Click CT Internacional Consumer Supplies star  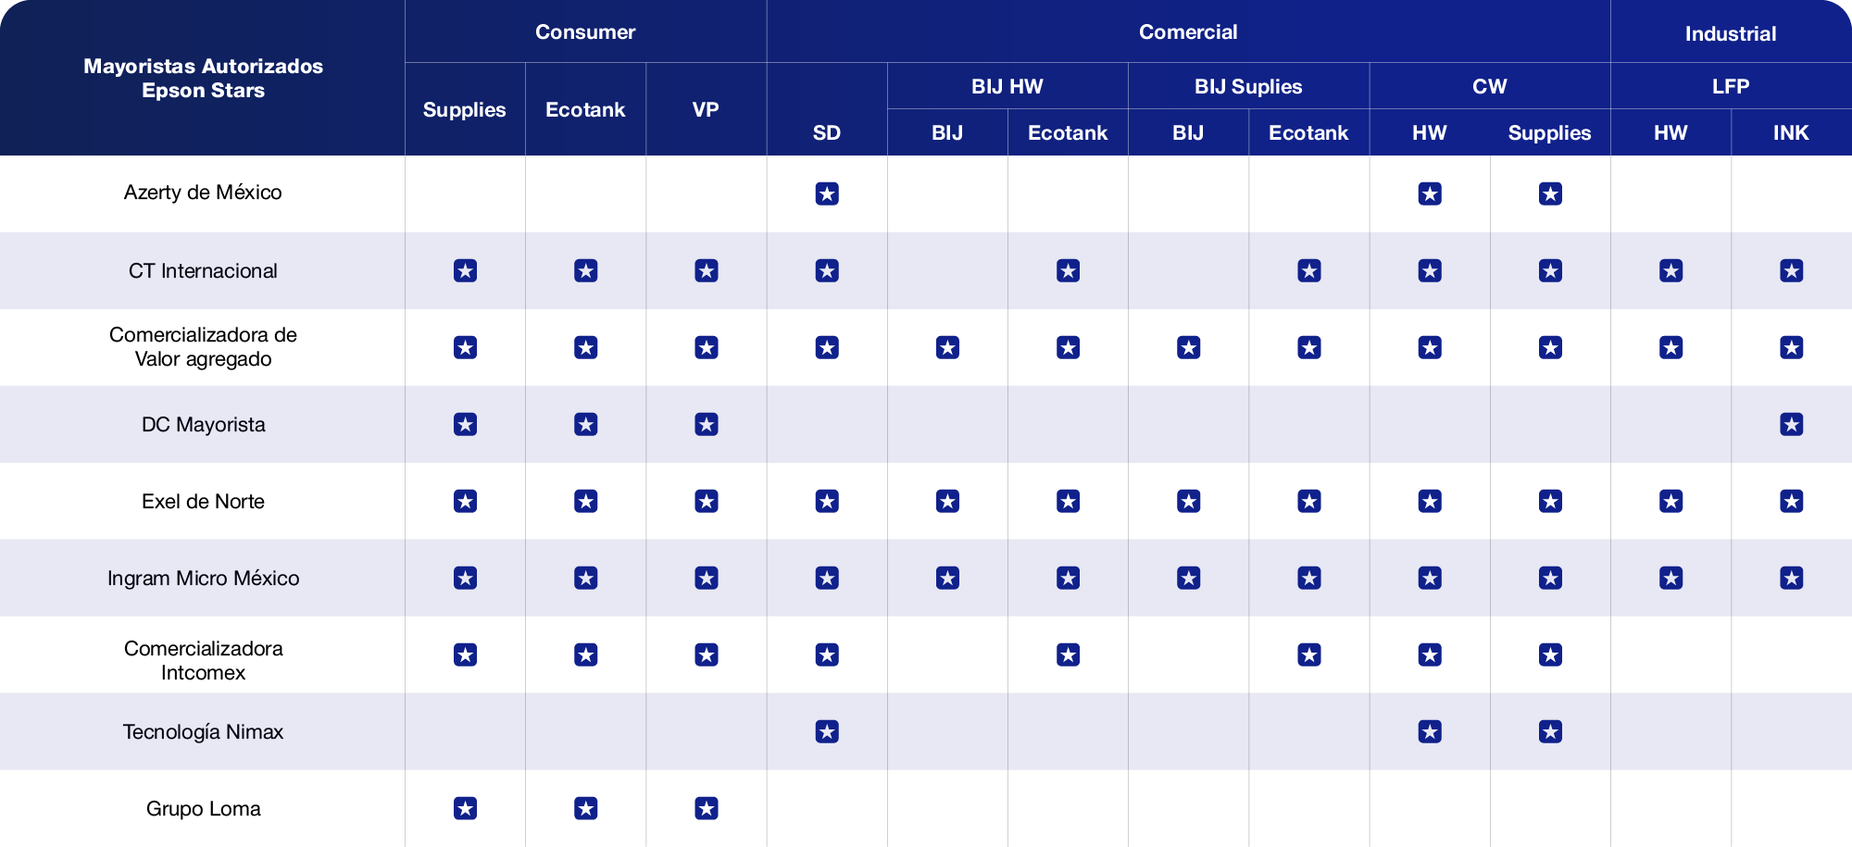465,270
